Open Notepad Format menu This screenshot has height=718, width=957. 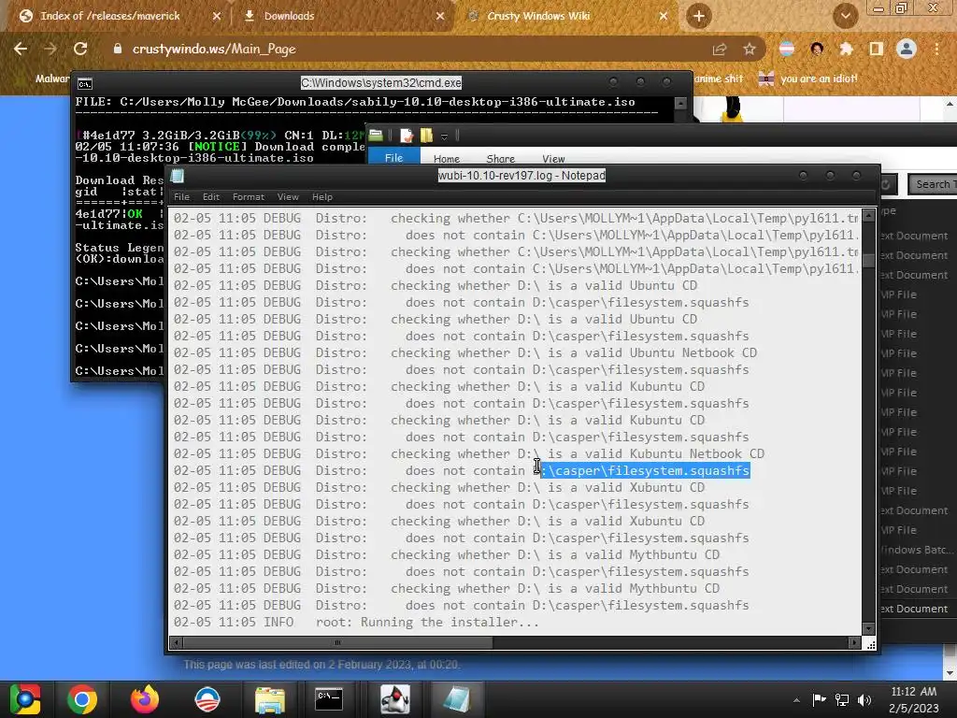249,196
